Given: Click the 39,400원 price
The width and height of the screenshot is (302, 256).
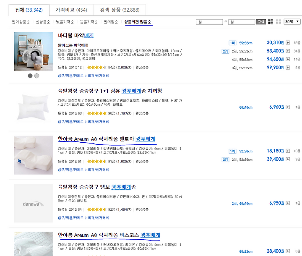Looking at the screenshot, I should 276,159.
